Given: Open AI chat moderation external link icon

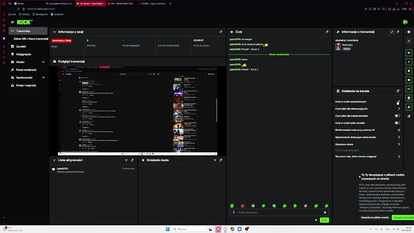Looking at the screenshot, I should 399,130.
